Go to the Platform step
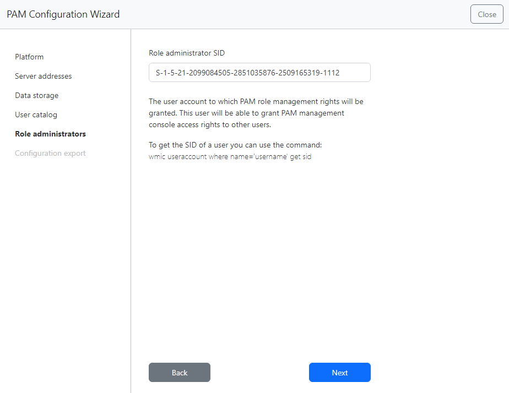The height and width of the screenshot is (393, 509). 29,57
